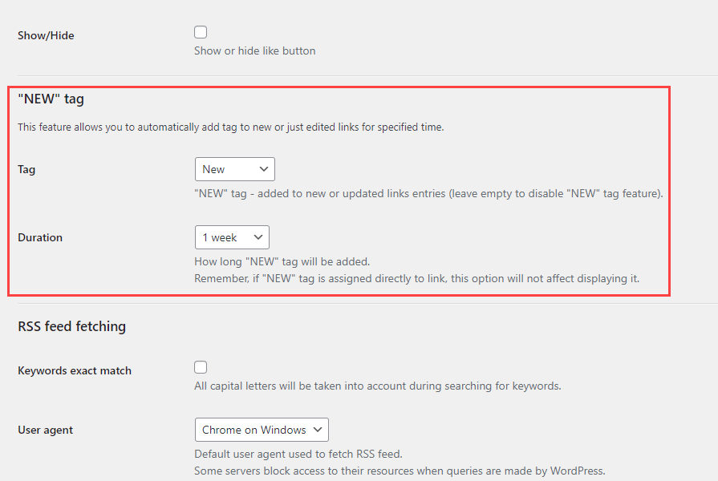Image resolution: width=718 pixels, height=481 pixels.
Task: Click the "NEW" tag section heading
Action: point(51,99)
